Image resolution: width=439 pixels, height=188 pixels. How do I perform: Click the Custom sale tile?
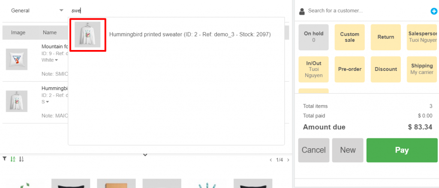click(x=349, y=37)
